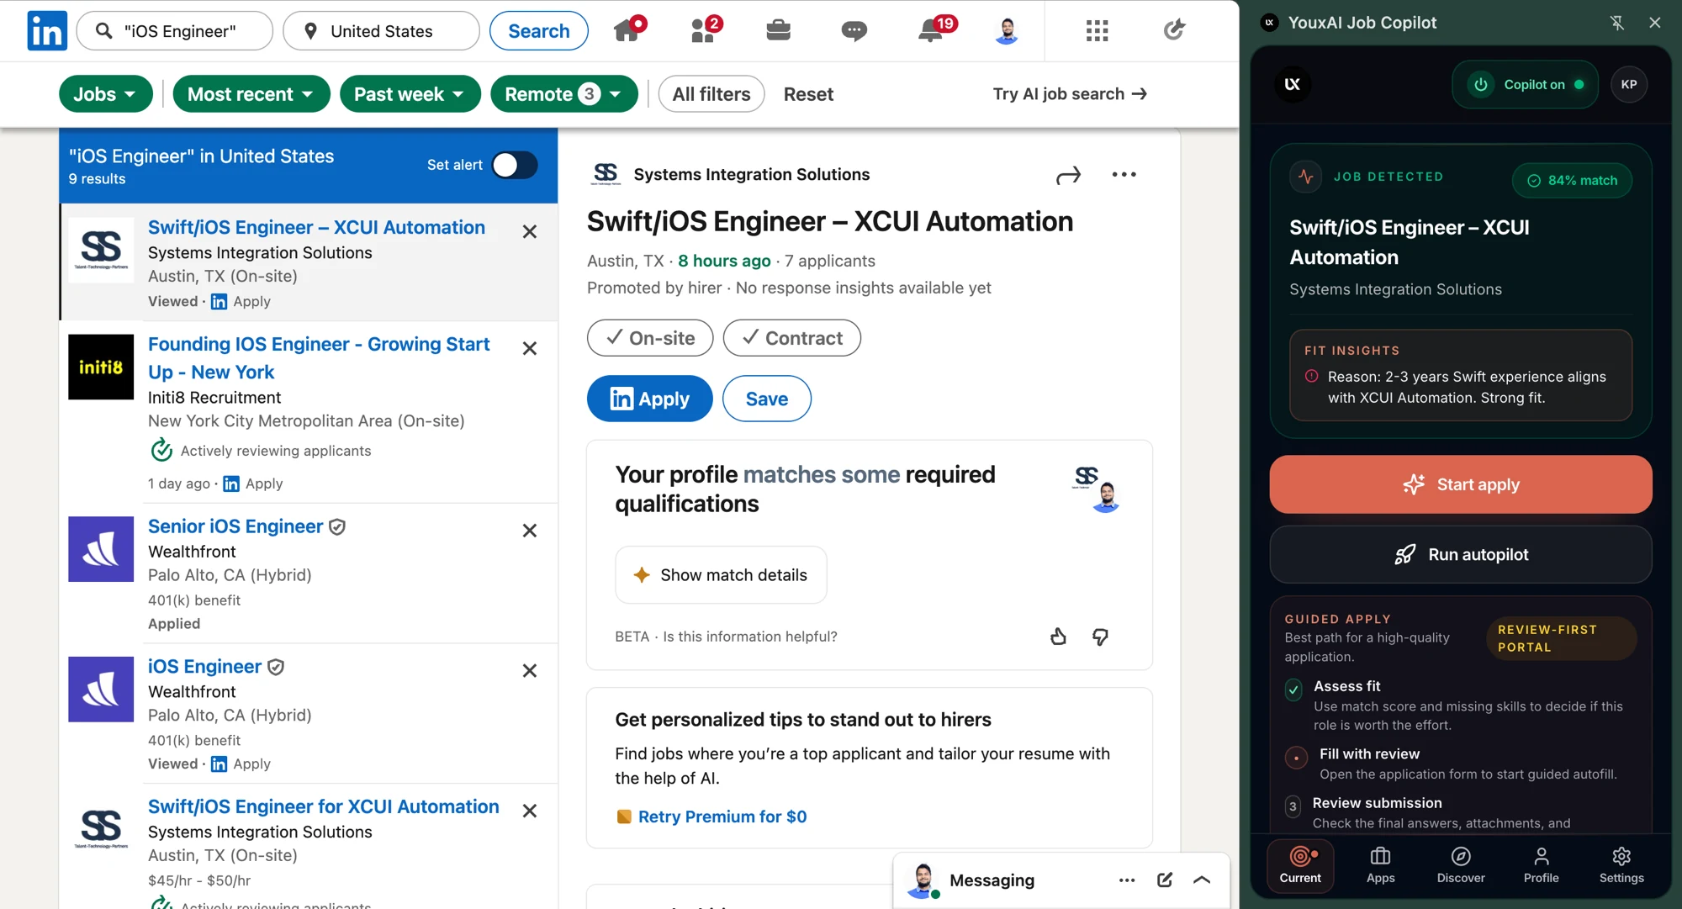The image size is (1682, 909).
Task: Share job using the forward arrow icon
Action: click(x=1068, y=175)
